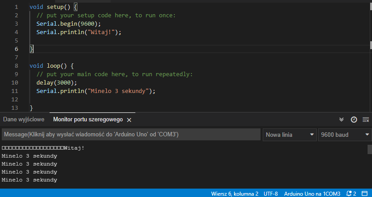Viewport: 372px width, 197px height.
Task: Click line number 11 in the gutter
Action: (14, 91)
